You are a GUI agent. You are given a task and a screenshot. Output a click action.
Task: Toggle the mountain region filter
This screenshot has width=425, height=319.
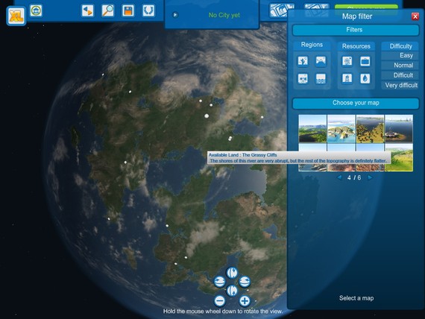click(321, 61)
